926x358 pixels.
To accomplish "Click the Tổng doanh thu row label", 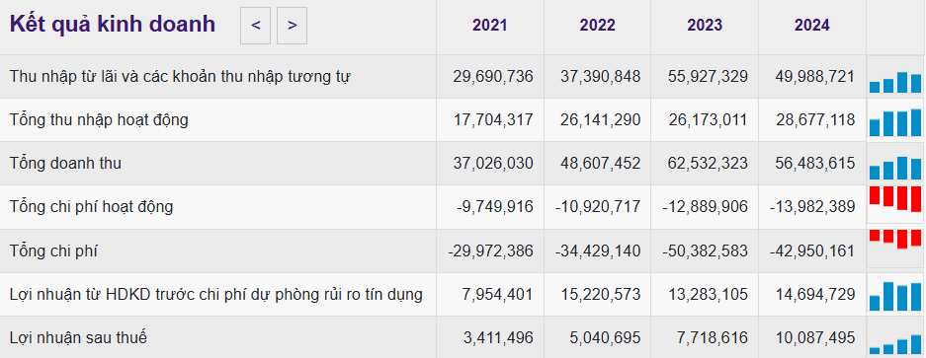I will click(65, 163).
